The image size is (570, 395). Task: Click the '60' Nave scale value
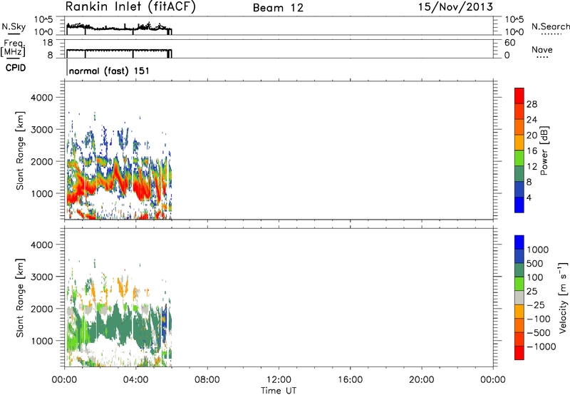pos(509,43)
